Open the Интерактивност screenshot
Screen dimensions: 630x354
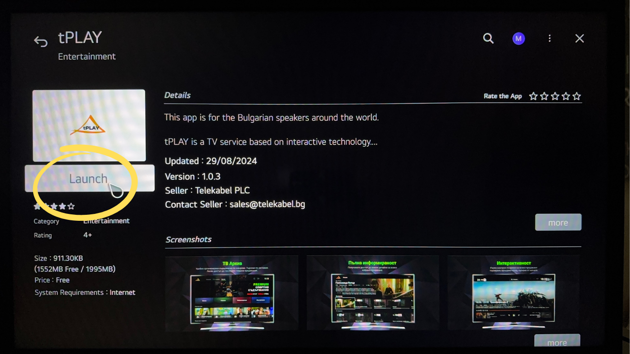tap(514, 293)
